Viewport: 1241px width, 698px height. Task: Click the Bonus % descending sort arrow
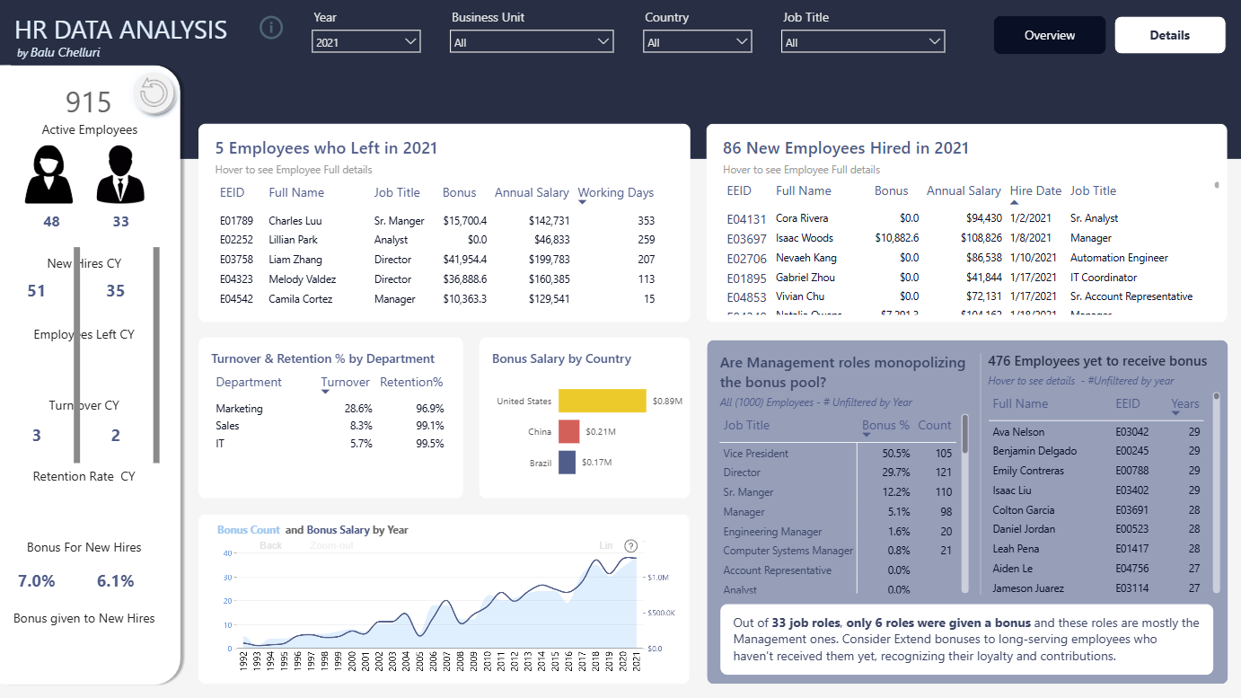pos(867,435)
